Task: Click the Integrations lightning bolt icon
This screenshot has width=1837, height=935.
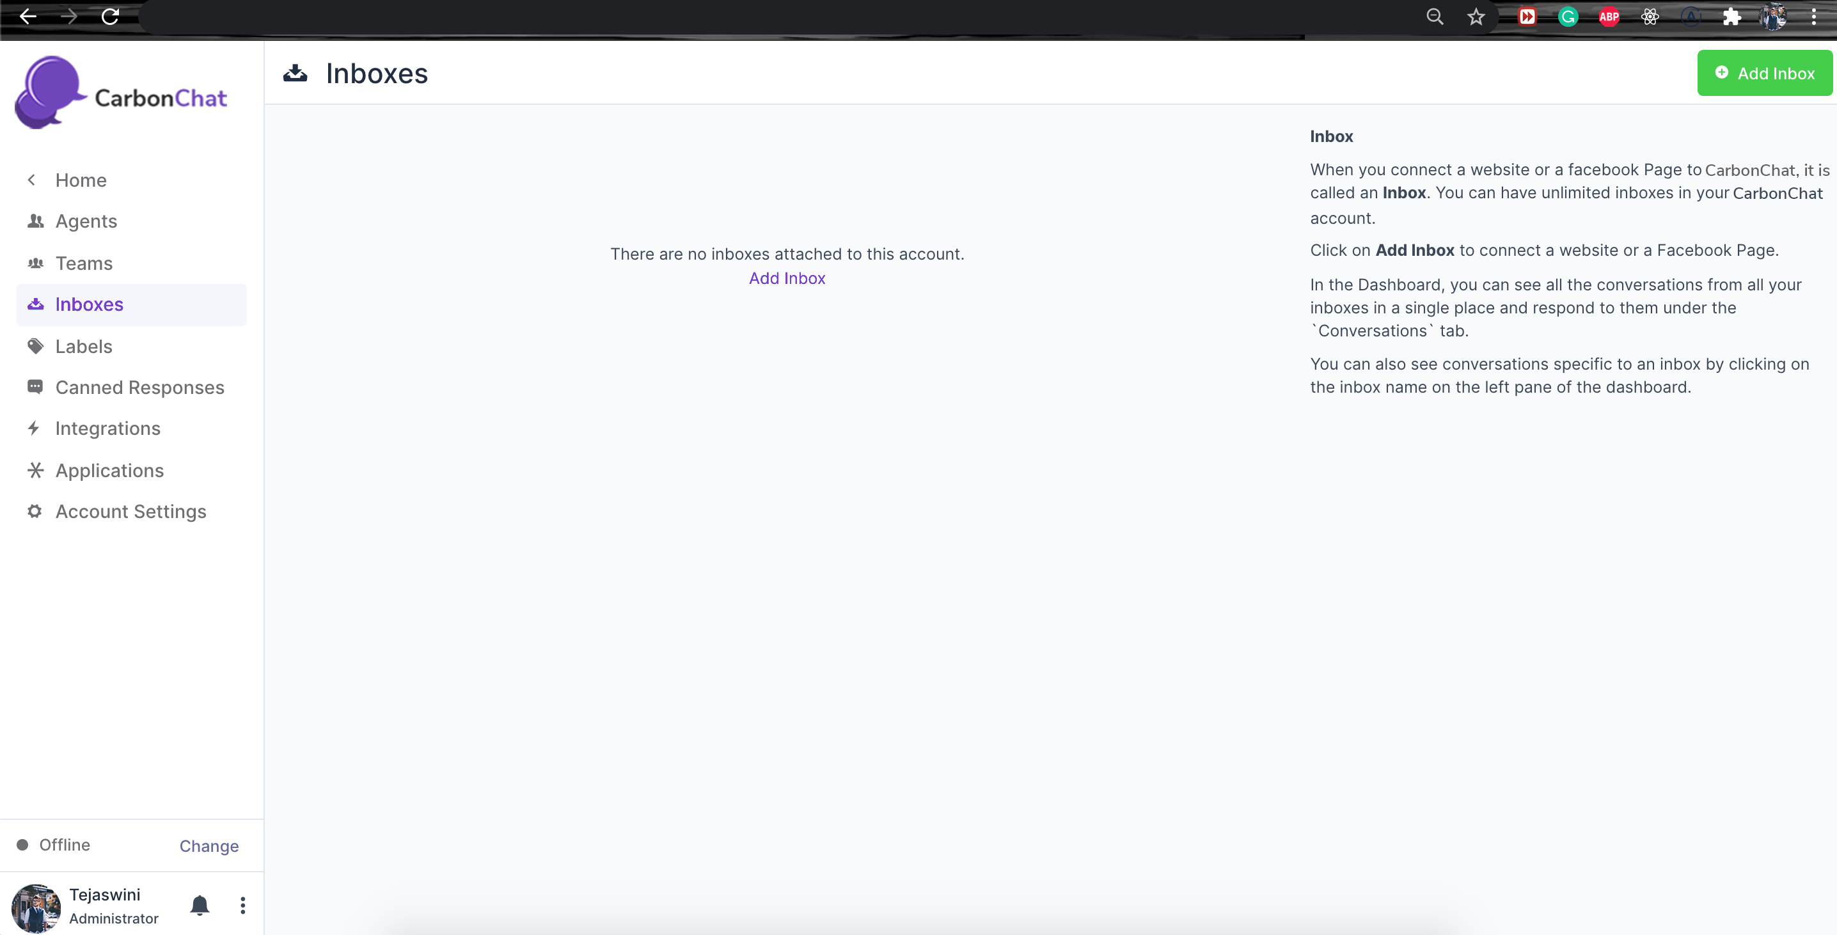Action: (x=35, y=428)
